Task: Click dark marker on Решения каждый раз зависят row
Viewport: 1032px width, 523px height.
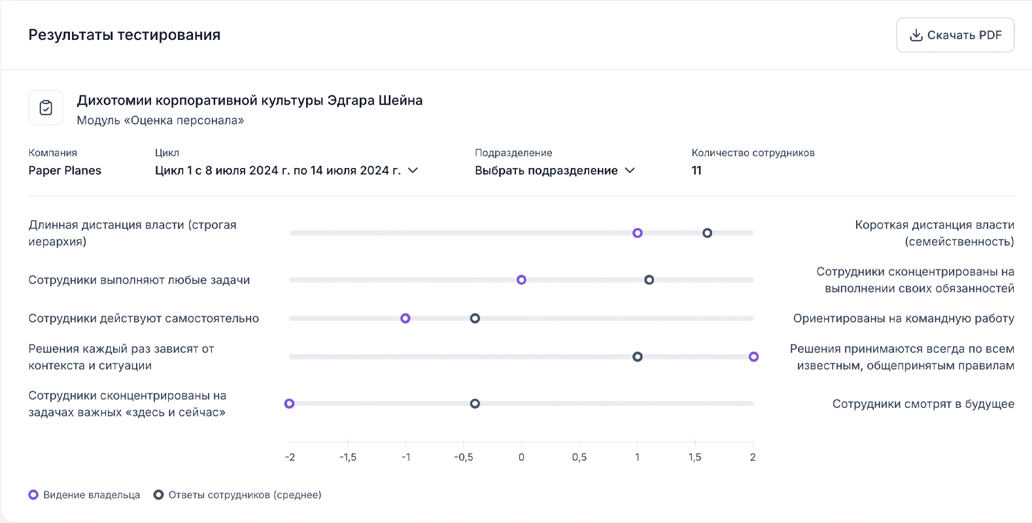Action: tap(638, 357)
